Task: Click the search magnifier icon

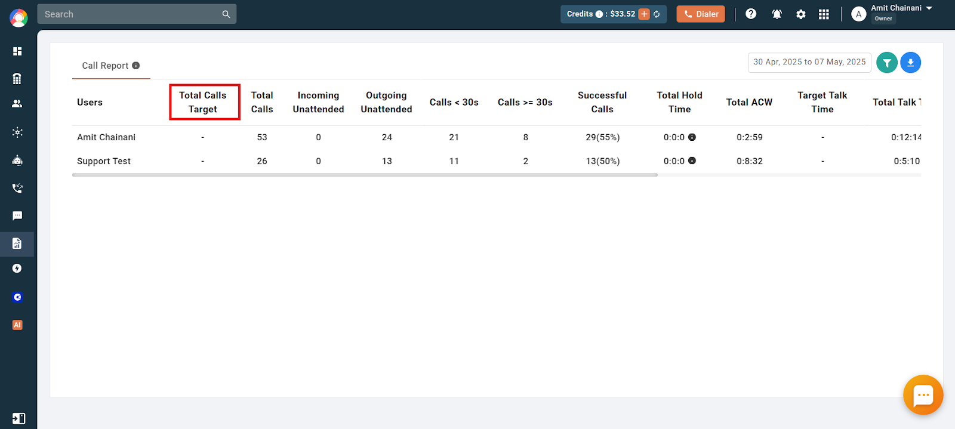Action: point(226,14)
